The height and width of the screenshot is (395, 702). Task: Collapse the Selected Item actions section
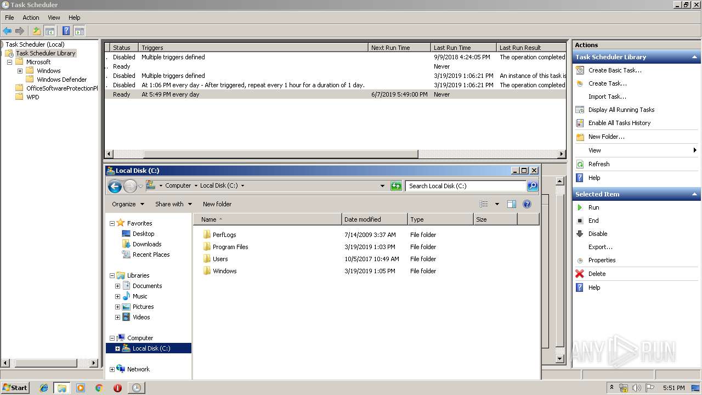click(694, 194)
